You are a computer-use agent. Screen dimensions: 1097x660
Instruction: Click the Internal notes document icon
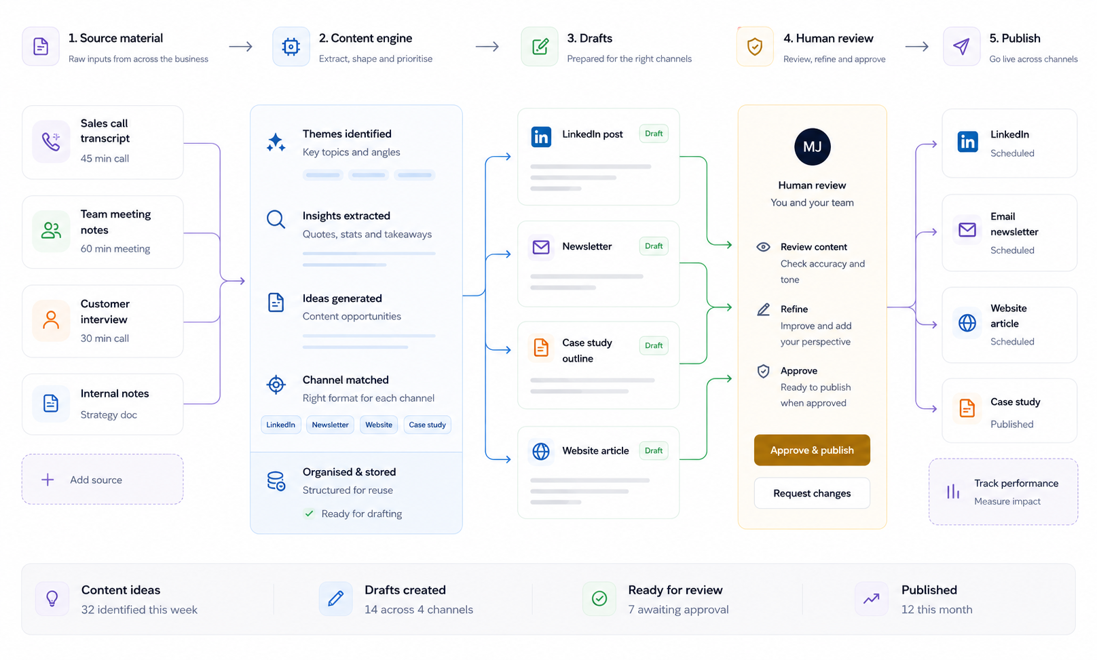(x=51, y=403)
